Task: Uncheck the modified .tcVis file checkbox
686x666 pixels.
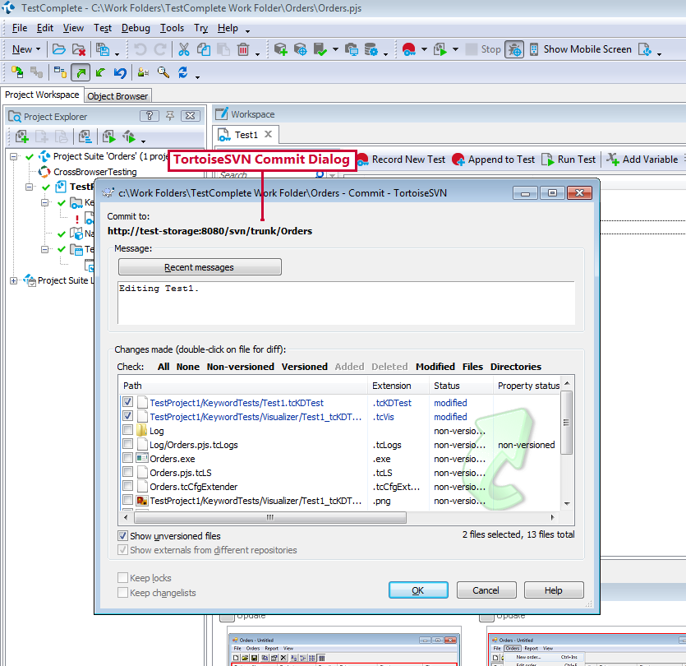Action: pyautogui.click(x=127, y=416)
